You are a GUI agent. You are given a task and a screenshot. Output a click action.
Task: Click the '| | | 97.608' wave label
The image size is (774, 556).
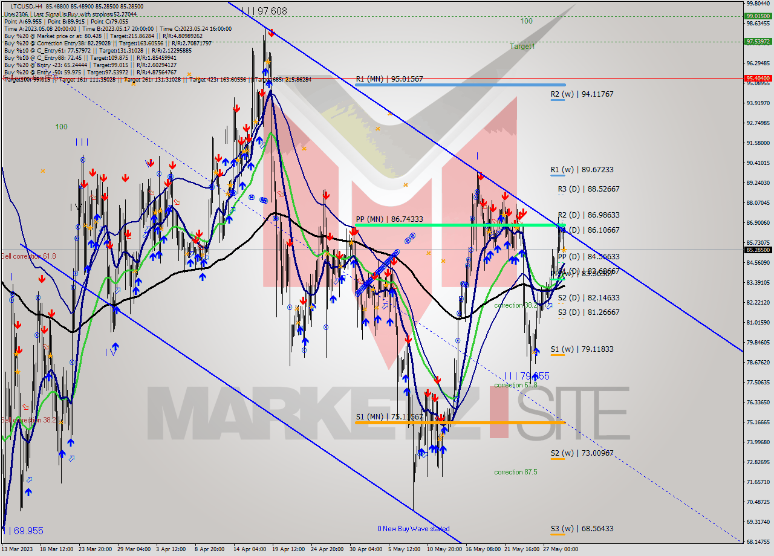[264, 11]
